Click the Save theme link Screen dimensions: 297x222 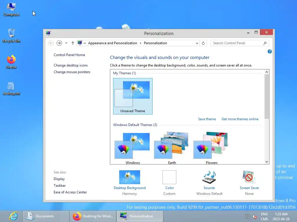(x=207, y=119)
